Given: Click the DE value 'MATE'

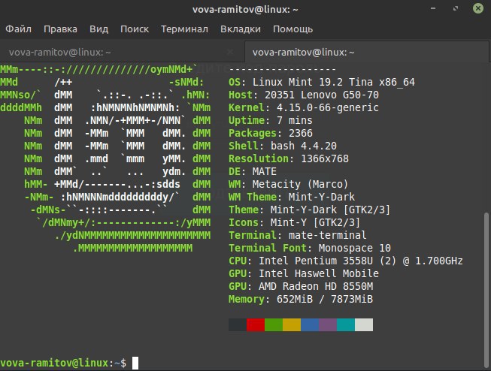Looking at the screenshot, I should point(265,171).
